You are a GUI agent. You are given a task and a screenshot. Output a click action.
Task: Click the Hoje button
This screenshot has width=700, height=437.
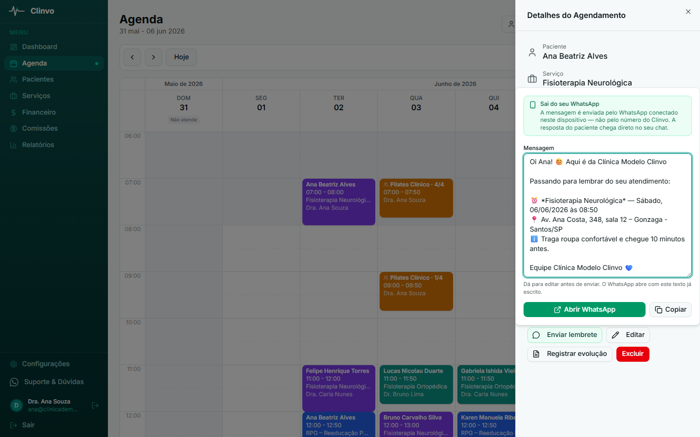click(x=181, y=57)
